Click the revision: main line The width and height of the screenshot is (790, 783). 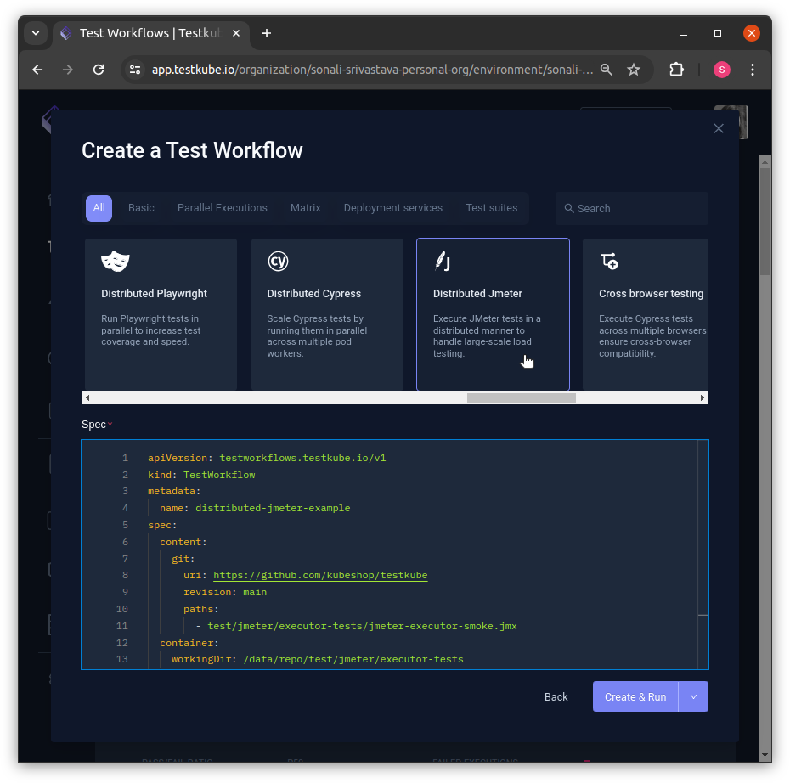[225, 592]
